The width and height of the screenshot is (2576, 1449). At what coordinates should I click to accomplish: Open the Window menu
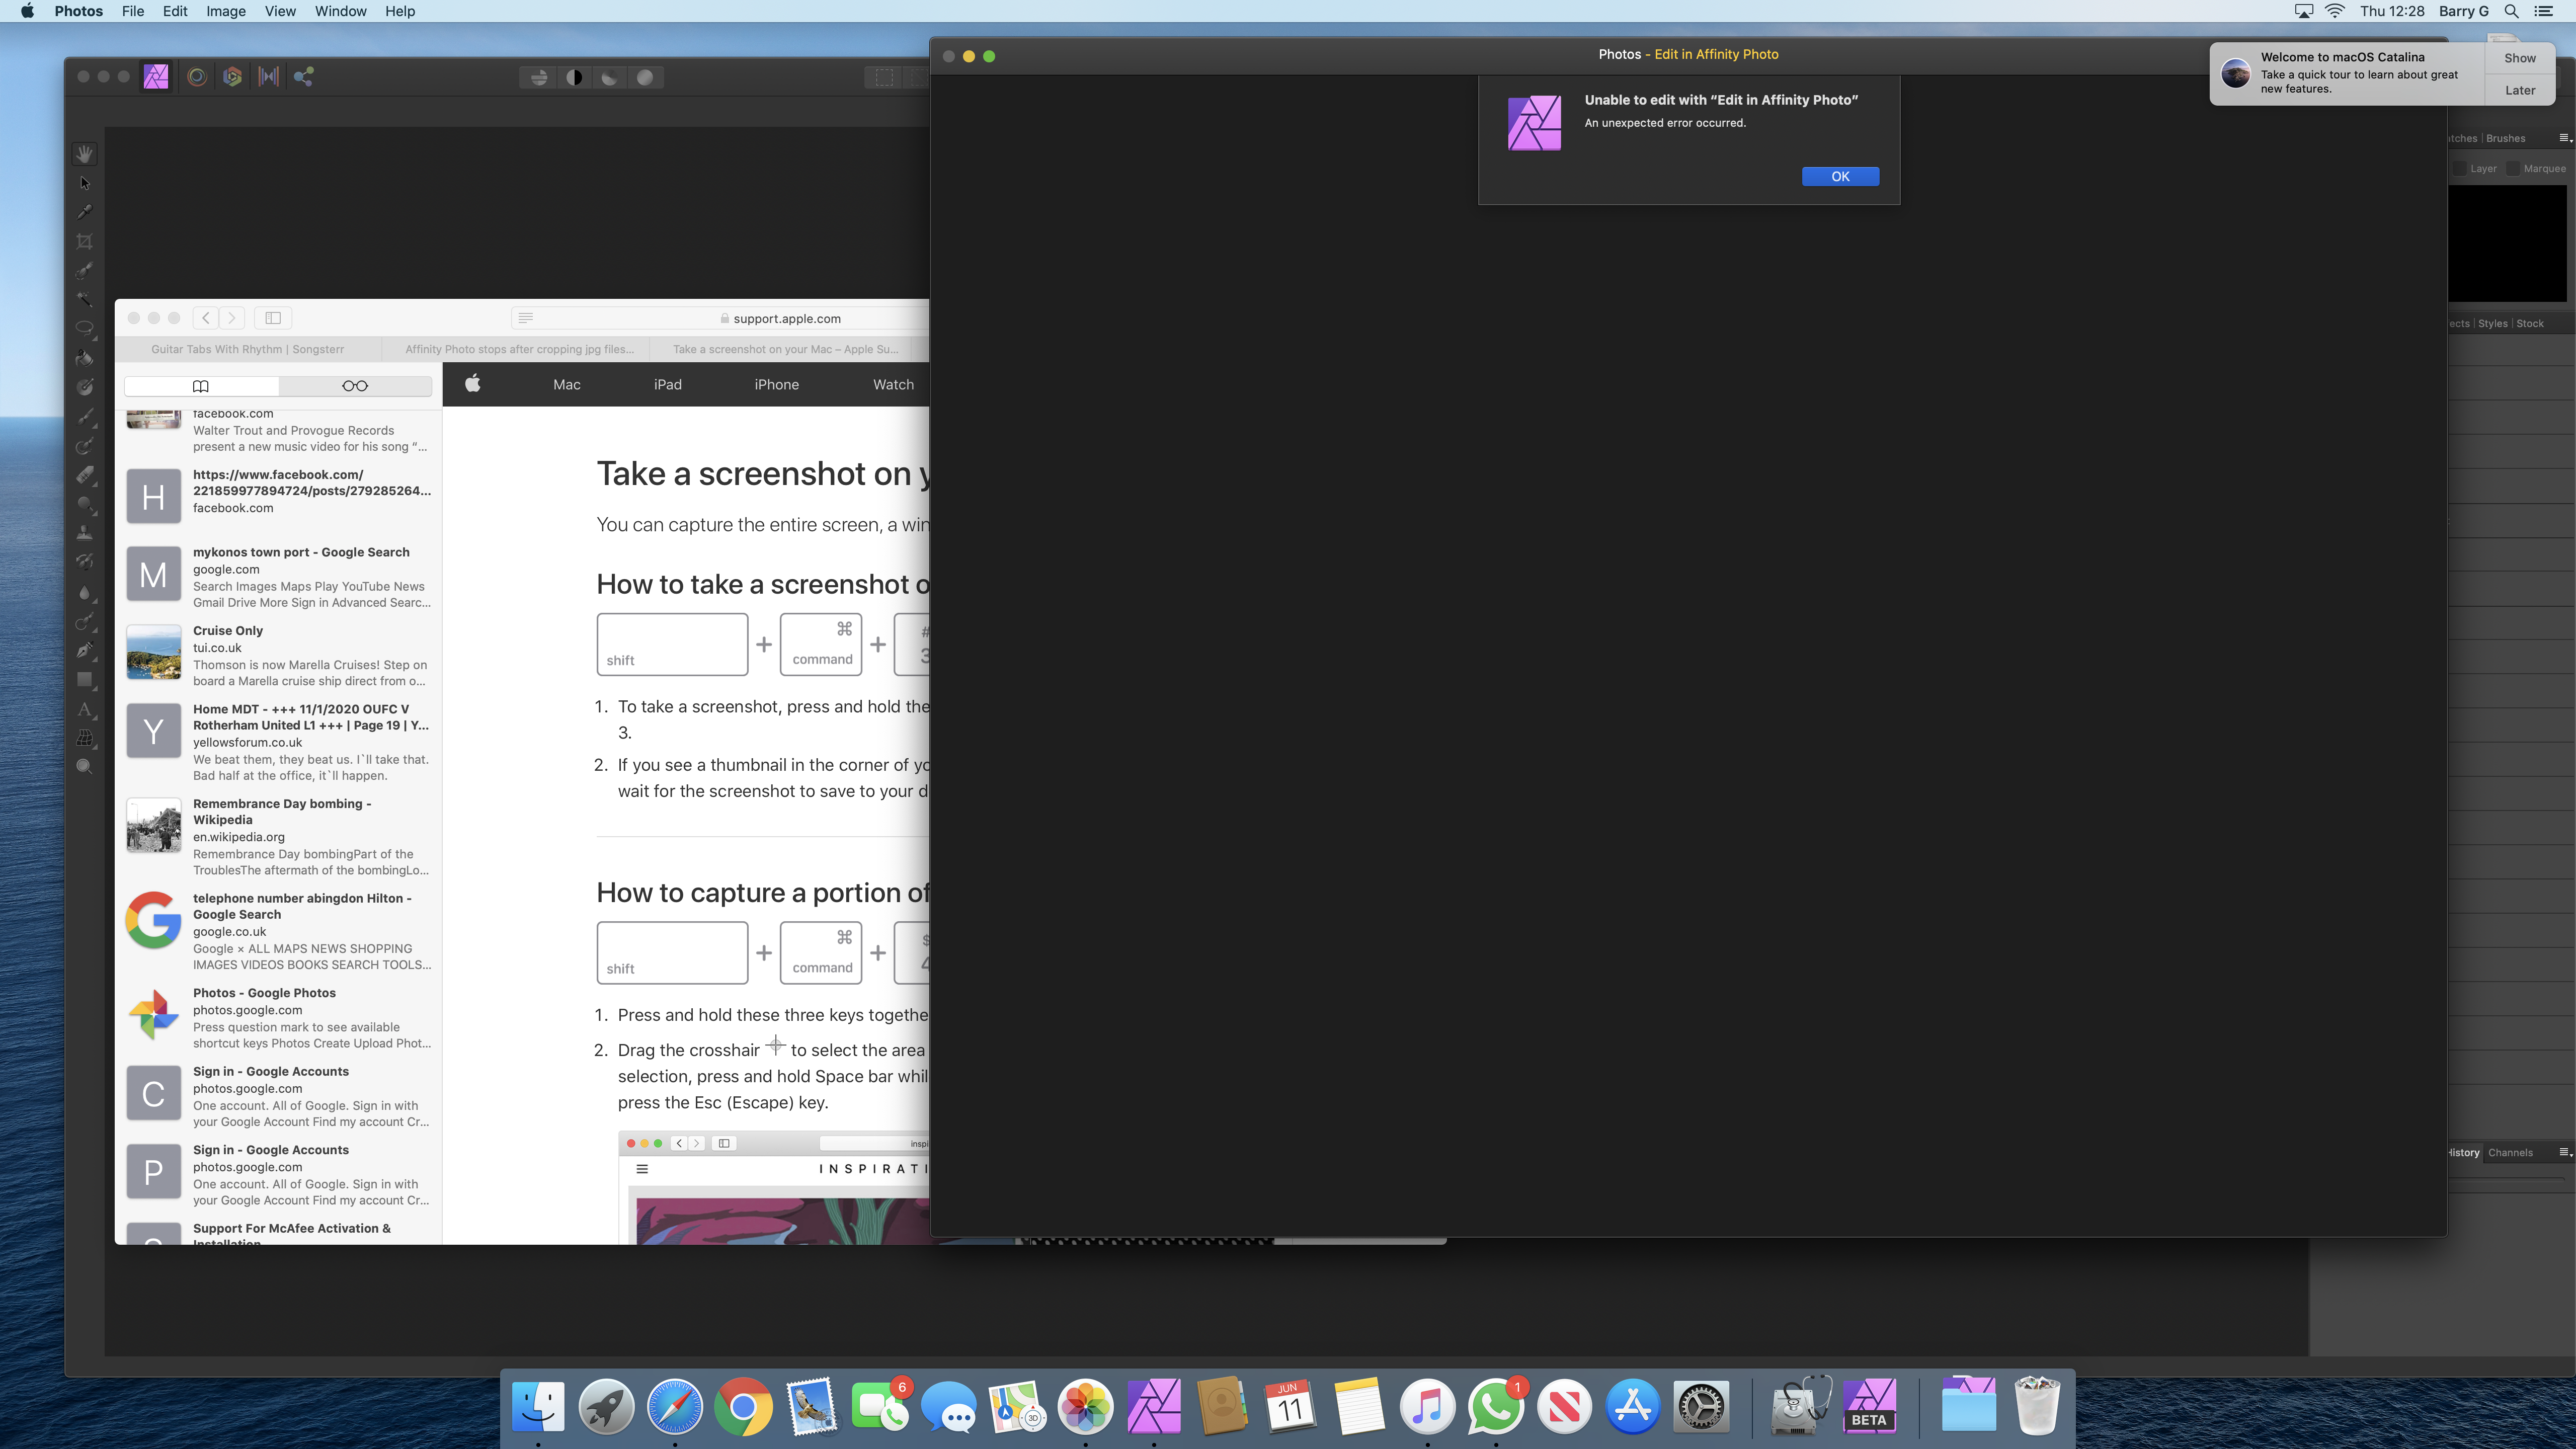pyautogui.click(x=340, y=11)
